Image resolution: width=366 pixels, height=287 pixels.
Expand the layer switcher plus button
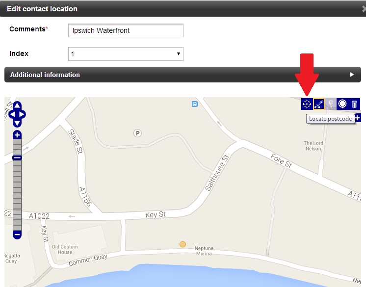coord(358,118)
